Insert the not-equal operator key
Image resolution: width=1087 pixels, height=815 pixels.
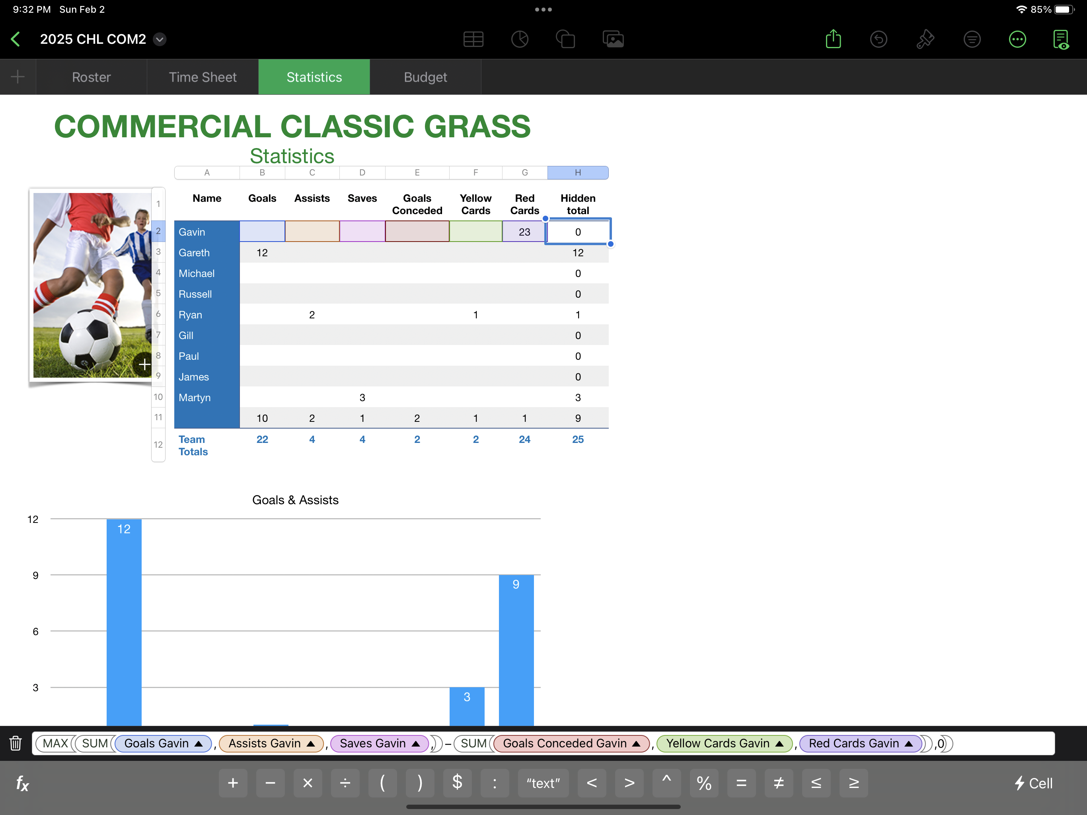click(x=778, y=782)
